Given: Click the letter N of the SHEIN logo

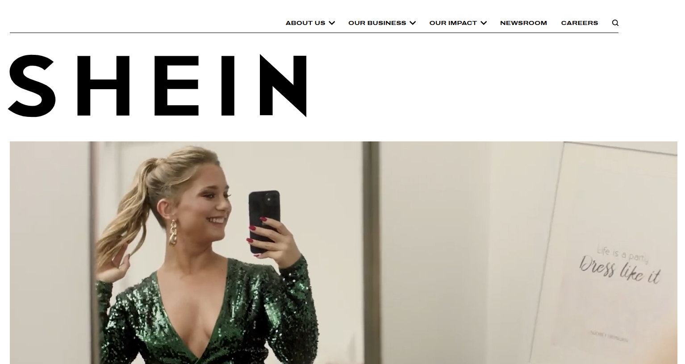Looking at the screenshot, I should (x=283, y=86).
